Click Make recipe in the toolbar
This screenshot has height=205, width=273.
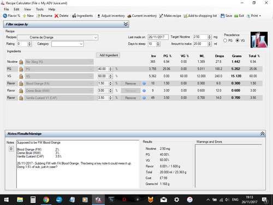point(170,16)
